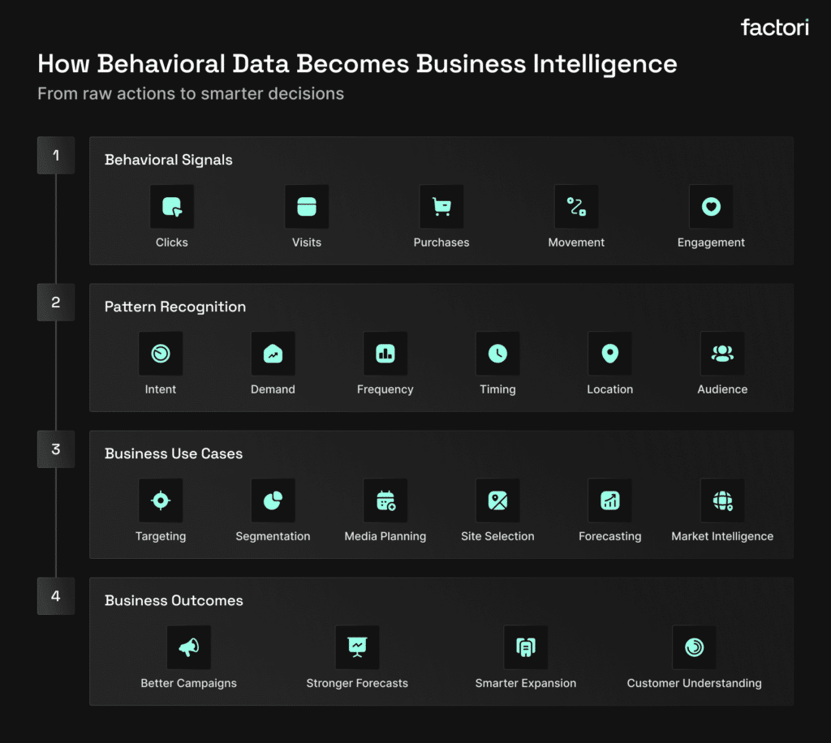Open the Movement route icon
The width and height of the screenshot is (831, 743).
pyautogui.click(x=576, y=207)
